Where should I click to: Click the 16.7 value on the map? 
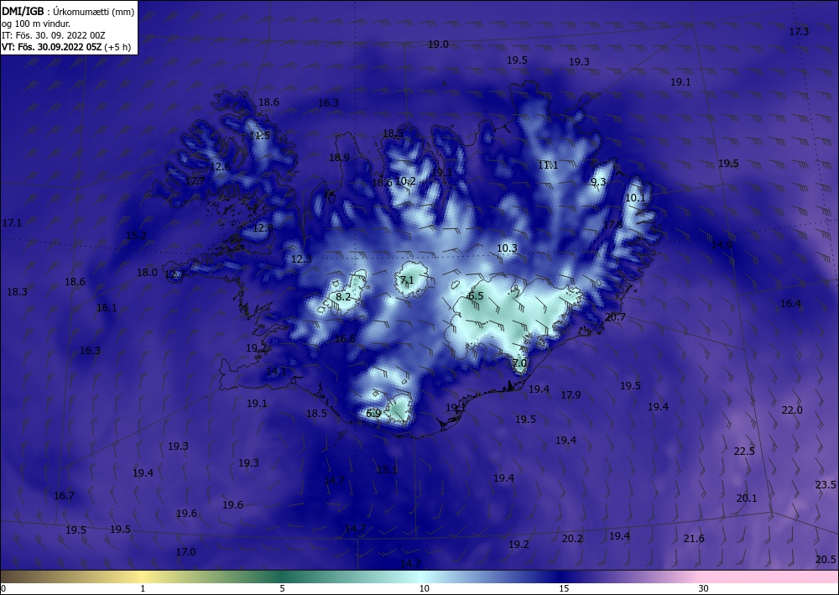click(64, 495)
